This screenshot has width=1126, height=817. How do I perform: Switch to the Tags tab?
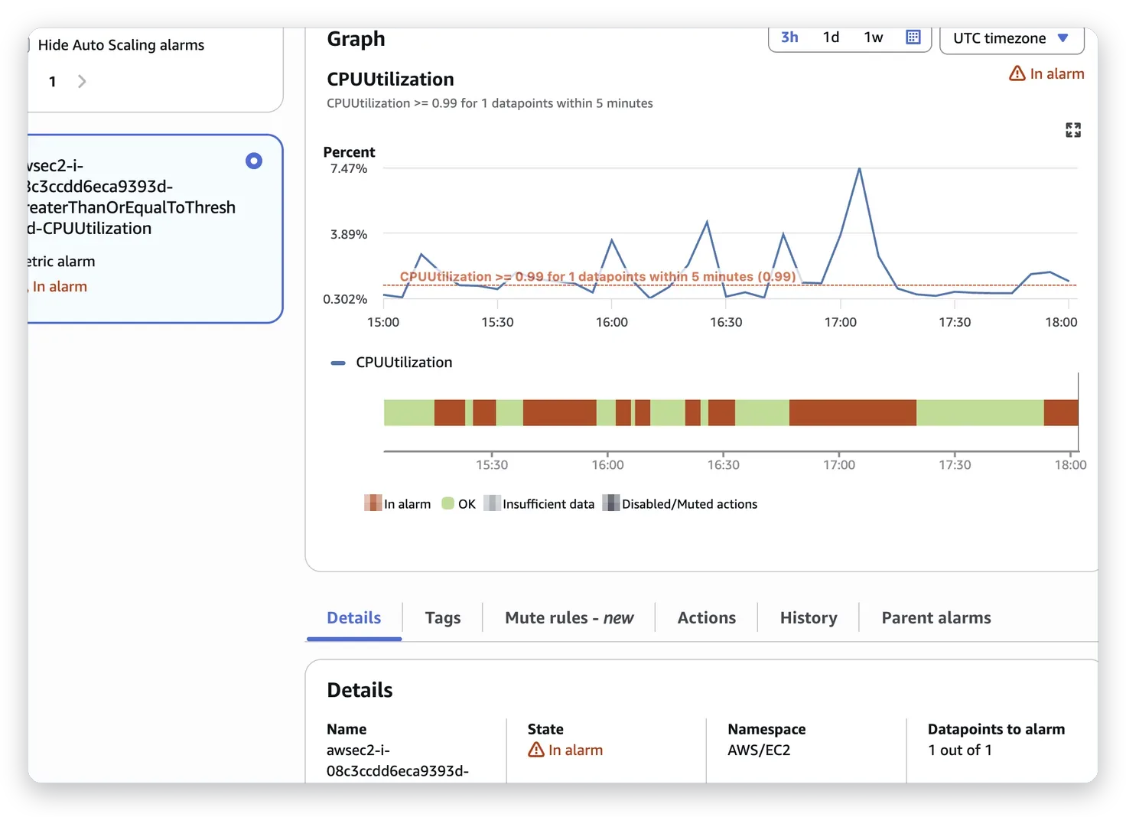[x=443, y=618]
